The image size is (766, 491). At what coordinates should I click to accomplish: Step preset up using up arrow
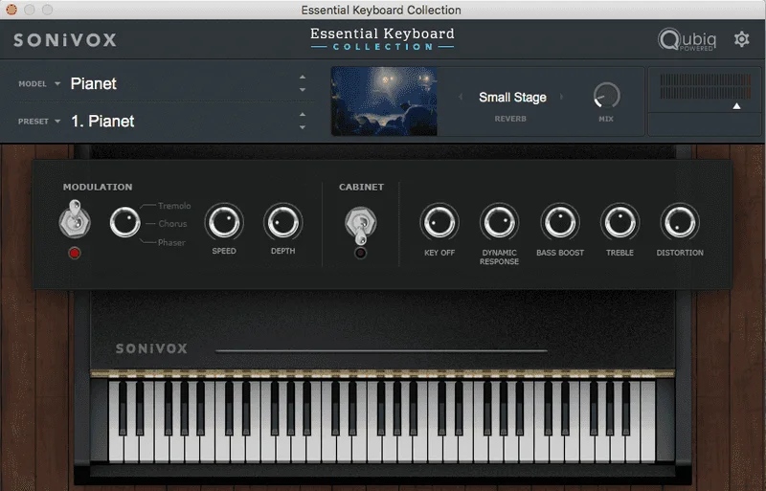coord(303,115)
